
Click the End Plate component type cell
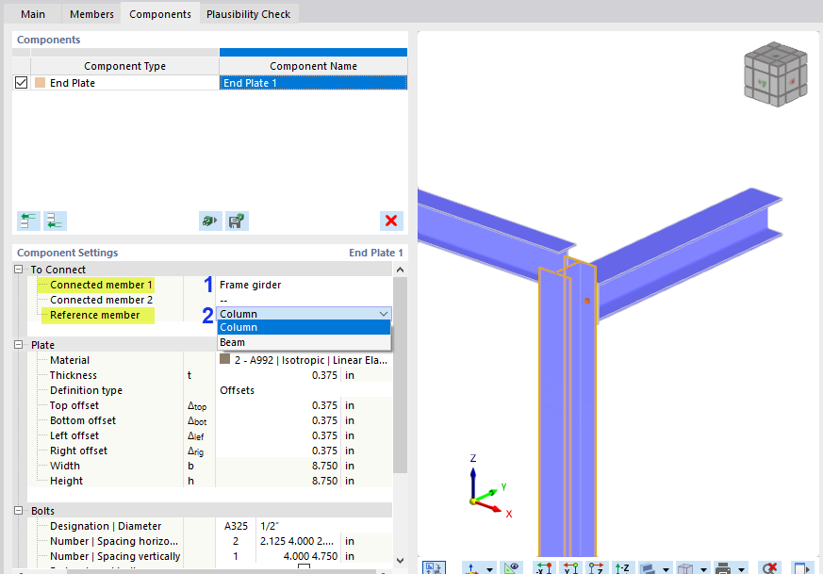click(125, 83)
